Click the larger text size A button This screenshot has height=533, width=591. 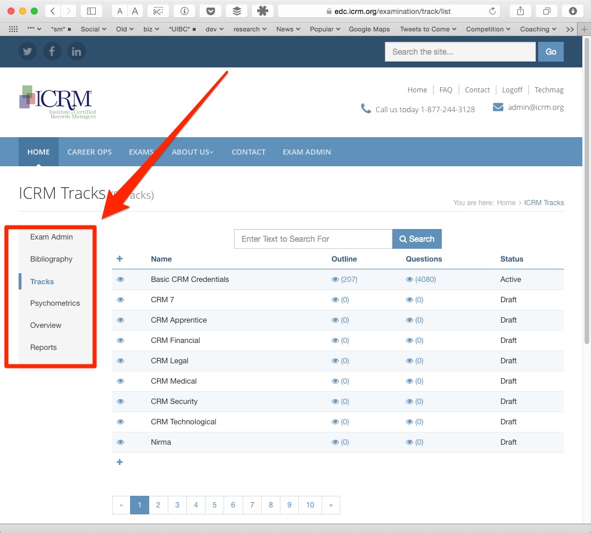[x=135, y=11]
